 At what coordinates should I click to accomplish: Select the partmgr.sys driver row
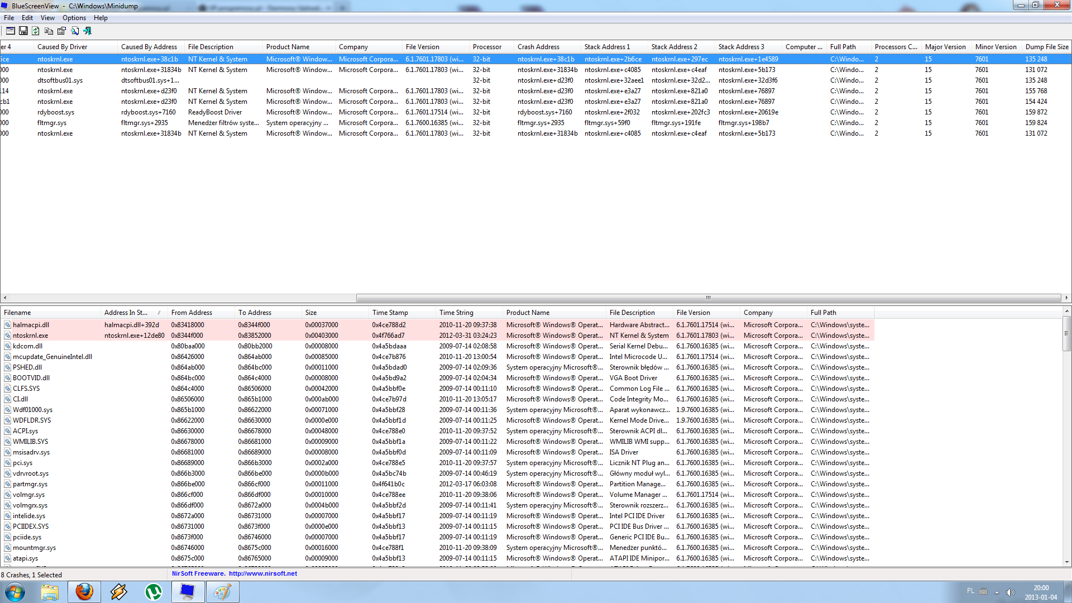point(438,484)
